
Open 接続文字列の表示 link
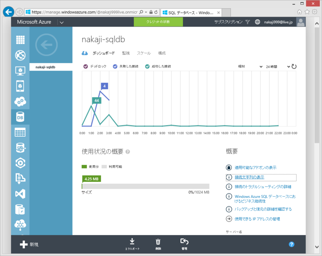click(x=249, y=177)
